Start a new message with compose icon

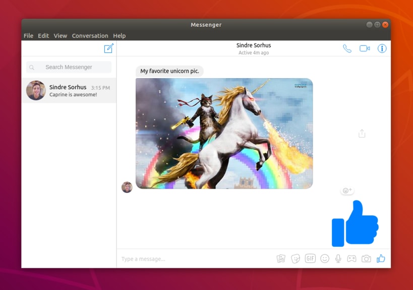coord(108,48)
